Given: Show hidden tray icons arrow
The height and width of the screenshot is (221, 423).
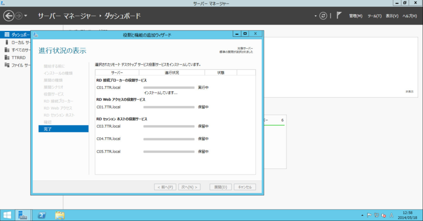Looking at the screenshot, I should (x=362, y=215).
